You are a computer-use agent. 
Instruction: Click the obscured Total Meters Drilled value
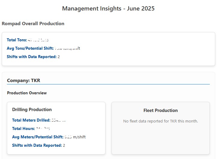point(58,120)
